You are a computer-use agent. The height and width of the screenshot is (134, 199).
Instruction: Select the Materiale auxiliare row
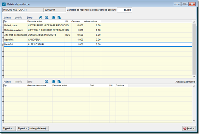coord(98,30)
